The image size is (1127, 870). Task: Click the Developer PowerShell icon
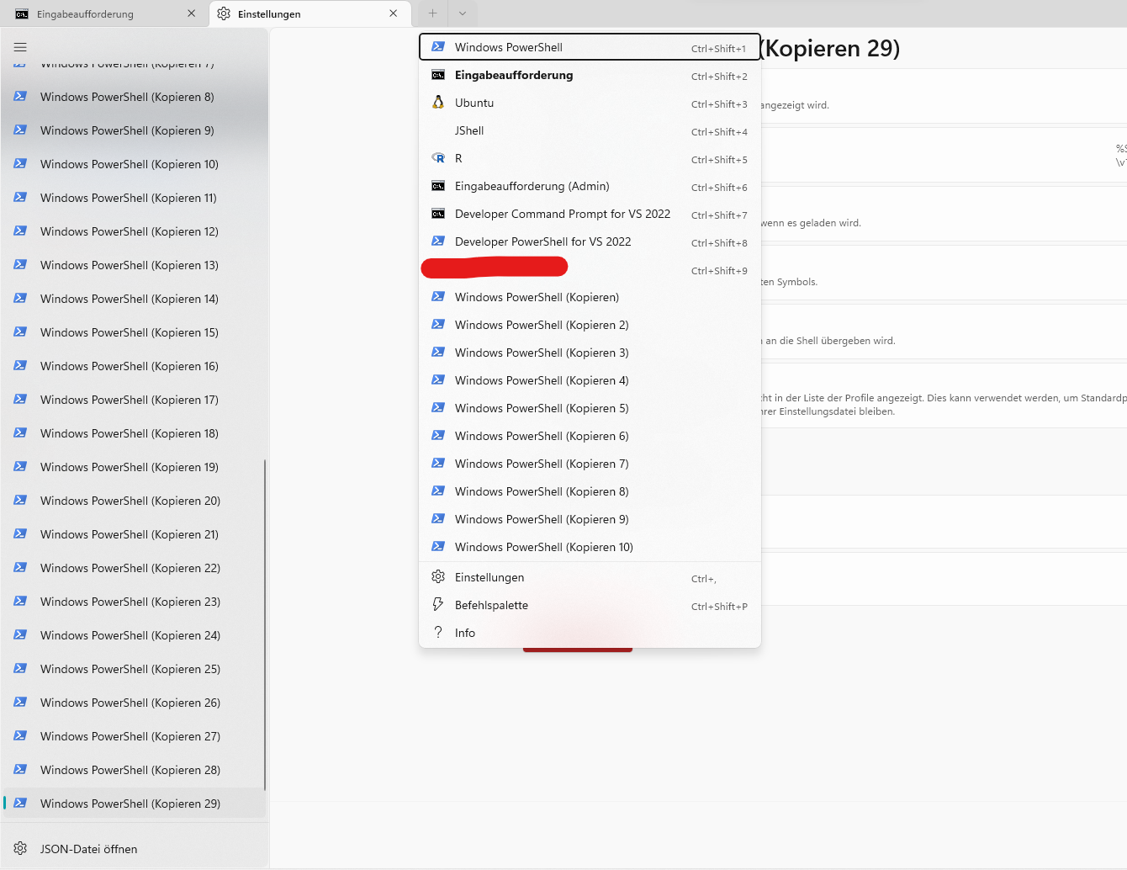point(438,241)
